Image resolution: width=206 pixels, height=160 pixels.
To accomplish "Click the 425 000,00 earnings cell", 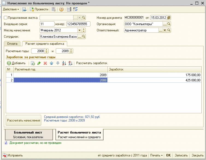I will 155,80.
